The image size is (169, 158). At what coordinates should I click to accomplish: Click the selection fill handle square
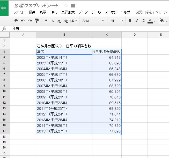121,134
